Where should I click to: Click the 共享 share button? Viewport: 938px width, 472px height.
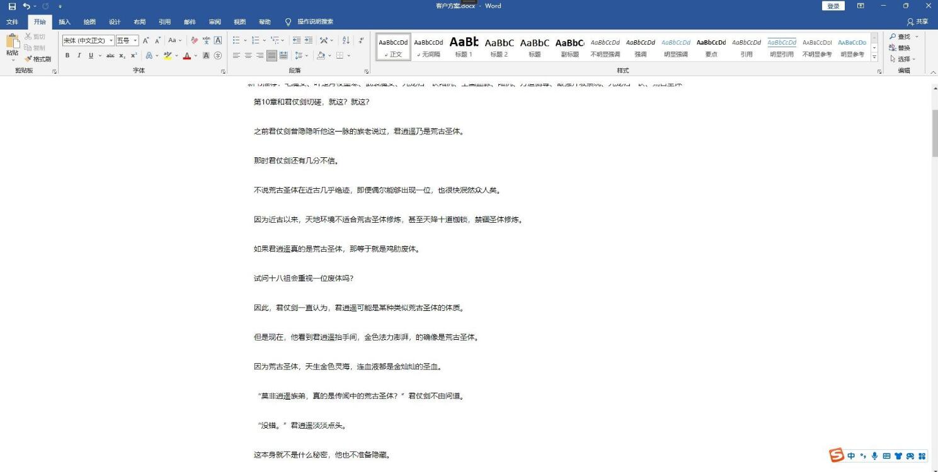click(918, 21)
